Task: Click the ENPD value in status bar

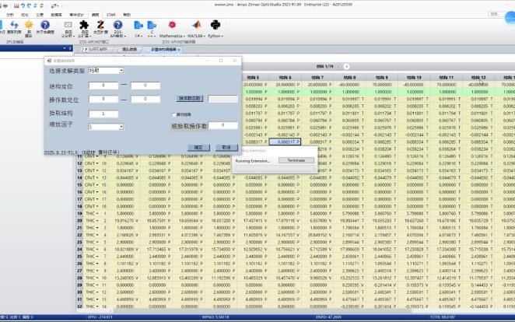Action: (x=328, y=317)
